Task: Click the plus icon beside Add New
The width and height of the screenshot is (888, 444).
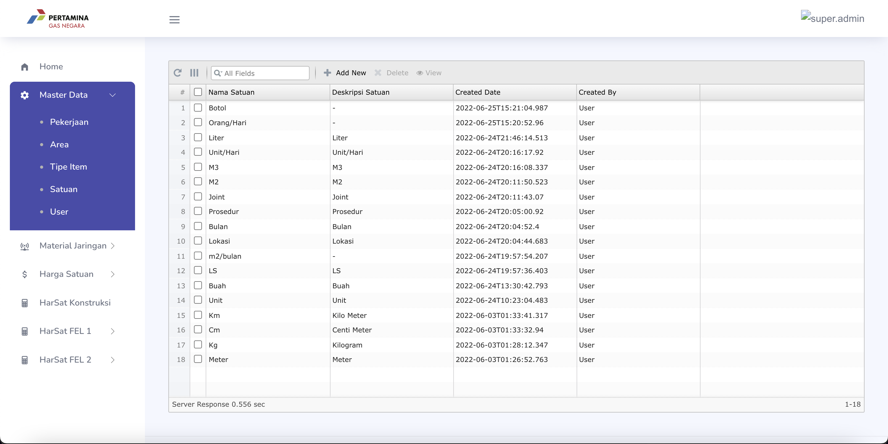Action: 327,73
